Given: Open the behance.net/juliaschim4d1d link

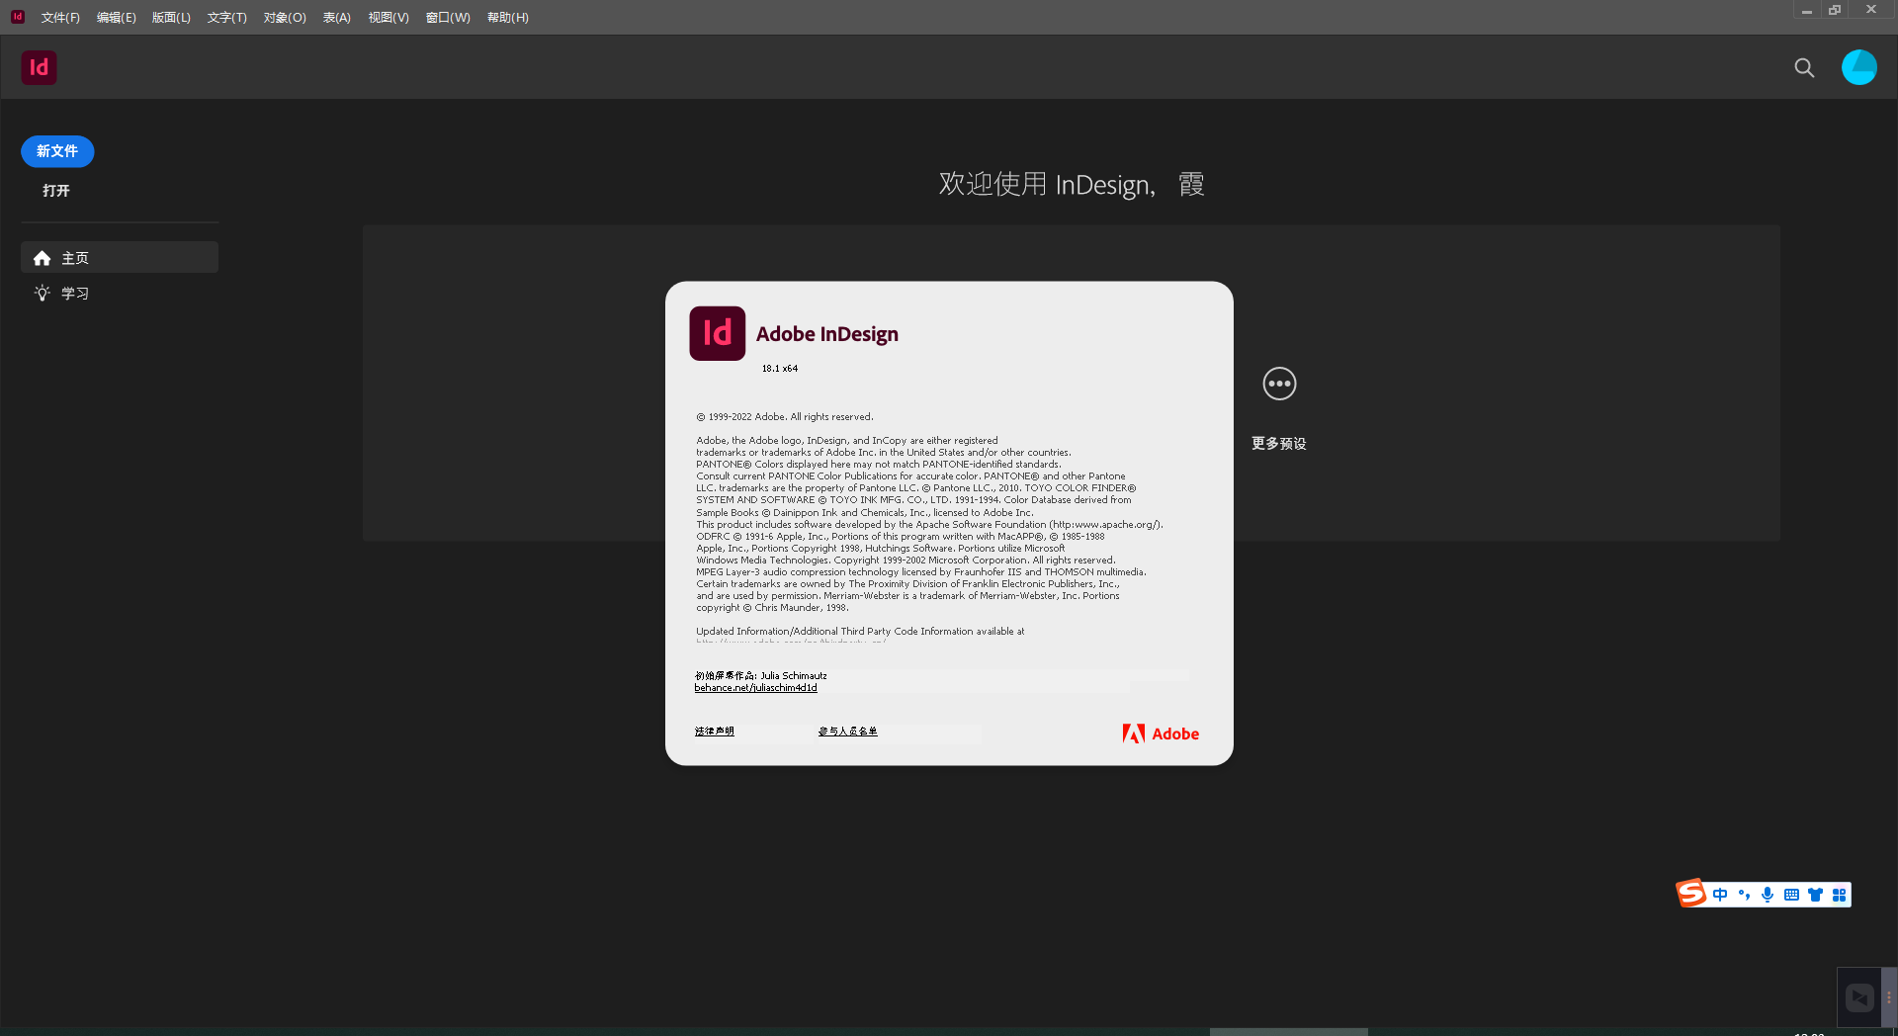Looking at the screenshot, I should point(755,687).
